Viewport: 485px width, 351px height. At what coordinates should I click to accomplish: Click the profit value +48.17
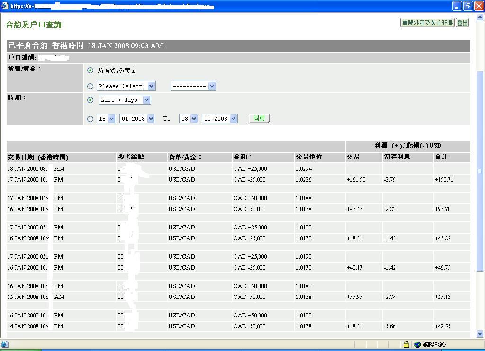[x=354, y=268]
